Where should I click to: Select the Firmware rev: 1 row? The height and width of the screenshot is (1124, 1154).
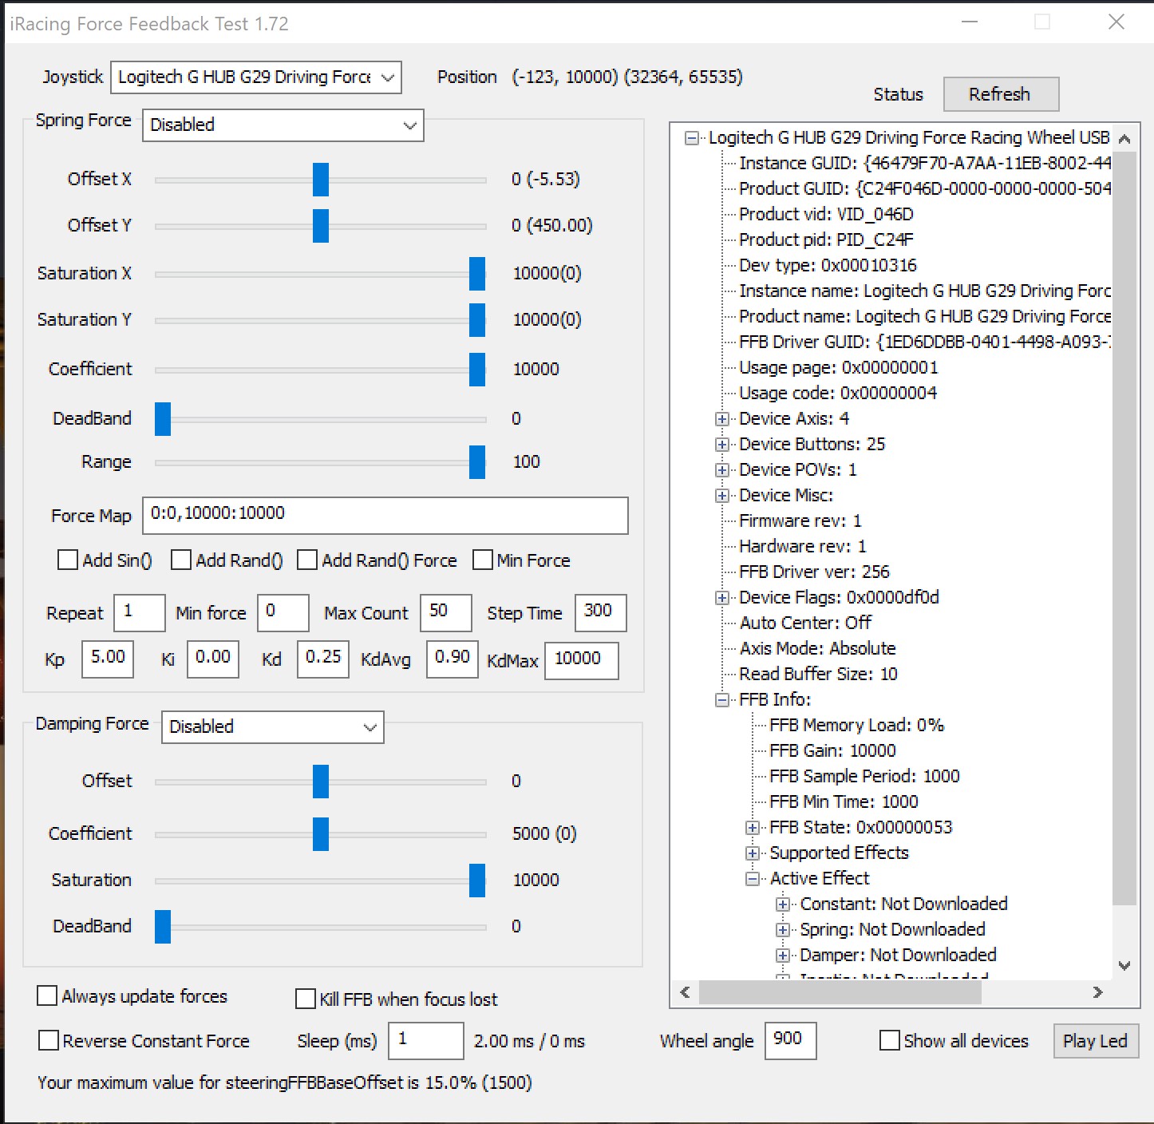point(800,520)
